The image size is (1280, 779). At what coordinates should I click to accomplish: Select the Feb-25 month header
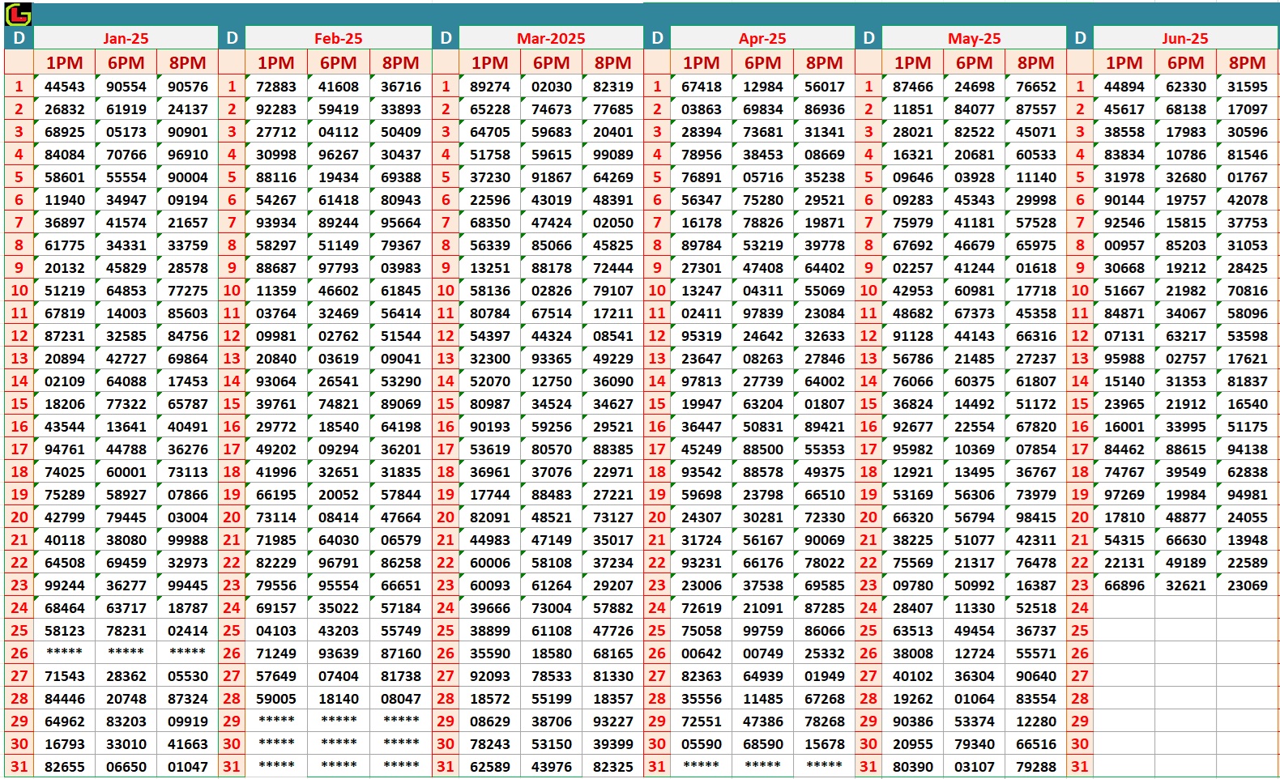pos(338,38)
